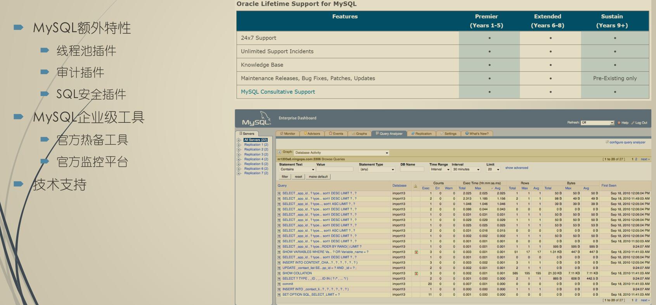Click the filter button
Screen dimensions: 656x305
(x=285, y=177)
